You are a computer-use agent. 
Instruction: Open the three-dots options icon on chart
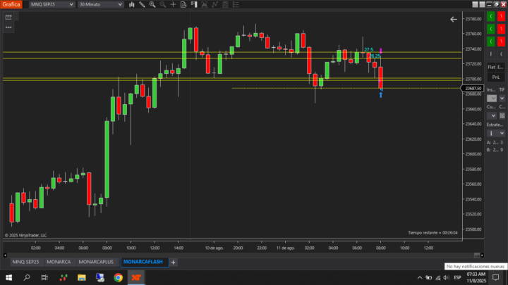click(8, 27)
